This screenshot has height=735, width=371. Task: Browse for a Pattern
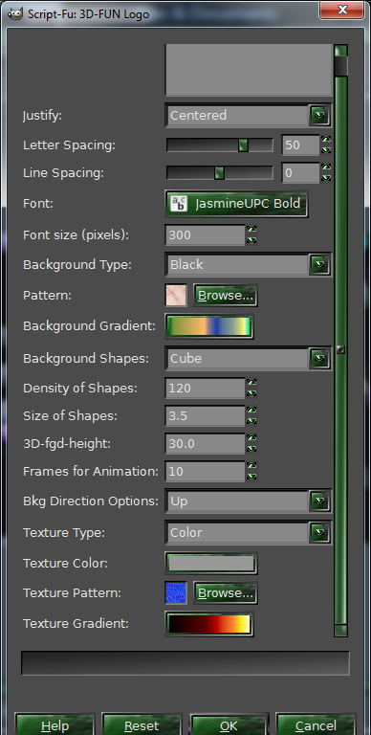[226, 296]
